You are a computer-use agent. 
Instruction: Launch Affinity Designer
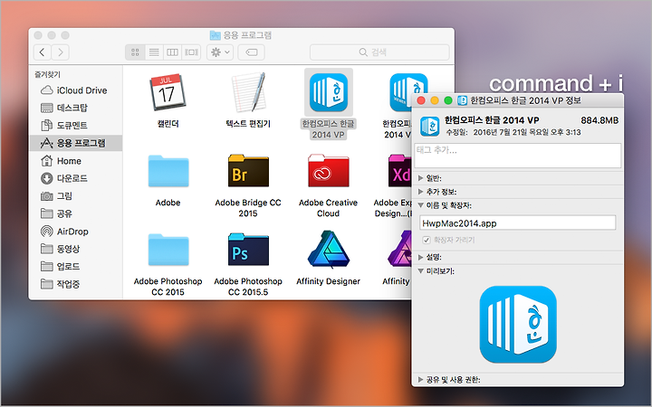click(329, 250)
